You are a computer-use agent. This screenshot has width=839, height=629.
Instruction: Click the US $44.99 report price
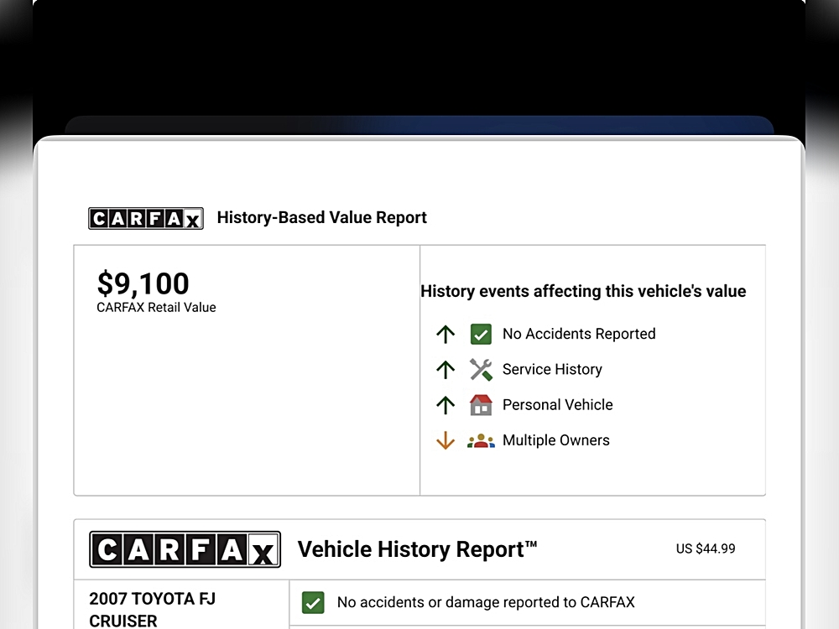(x=706, y=549)
